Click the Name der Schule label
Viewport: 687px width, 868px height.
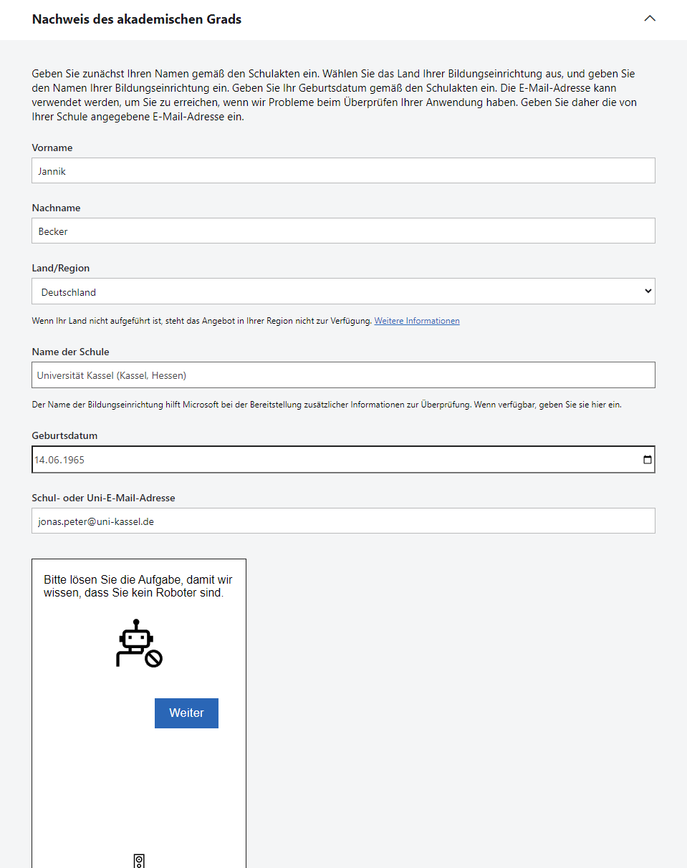(70, 352)
